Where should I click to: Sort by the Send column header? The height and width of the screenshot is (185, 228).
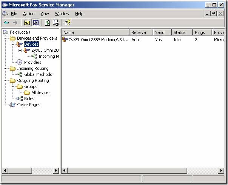[162, 32]
